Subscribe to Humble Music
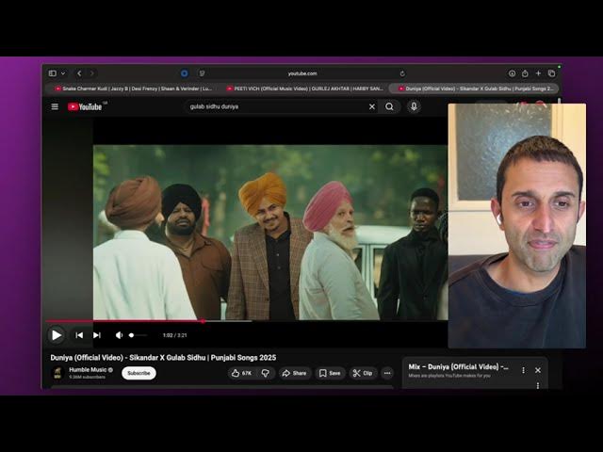603x452 pixels. click(x=139, y=373)
